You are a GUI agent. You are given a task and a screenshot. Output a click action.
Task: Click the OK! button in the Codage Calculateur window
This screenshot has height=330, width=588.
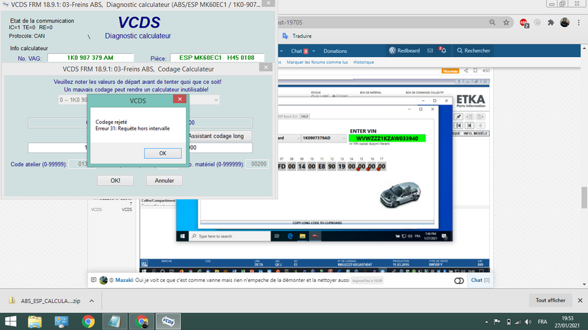click(115, 181)
